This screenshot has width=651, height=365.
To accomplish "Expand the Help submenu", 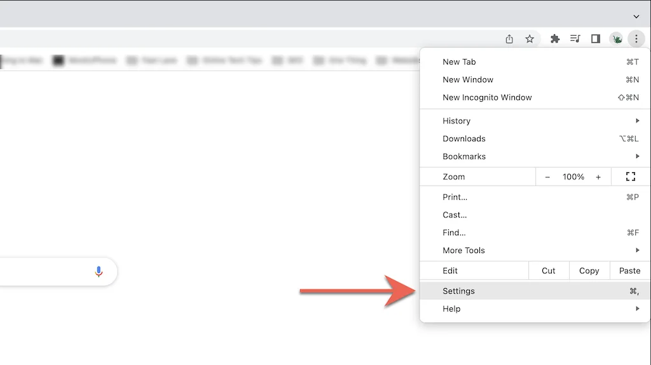I will [x=535, y=309].
